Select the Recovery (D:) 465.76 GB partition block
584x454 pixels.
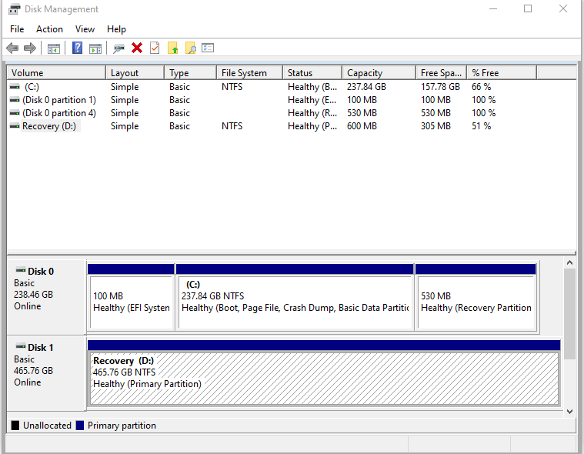tap(324, 373)
